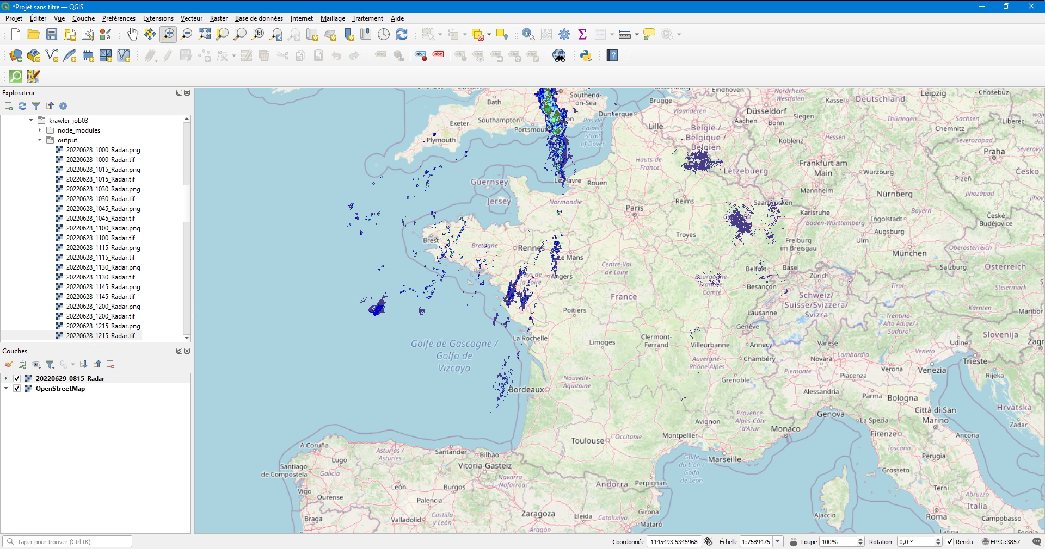Open the Maillage menu
1045x549 pixels.
[333, 18]
